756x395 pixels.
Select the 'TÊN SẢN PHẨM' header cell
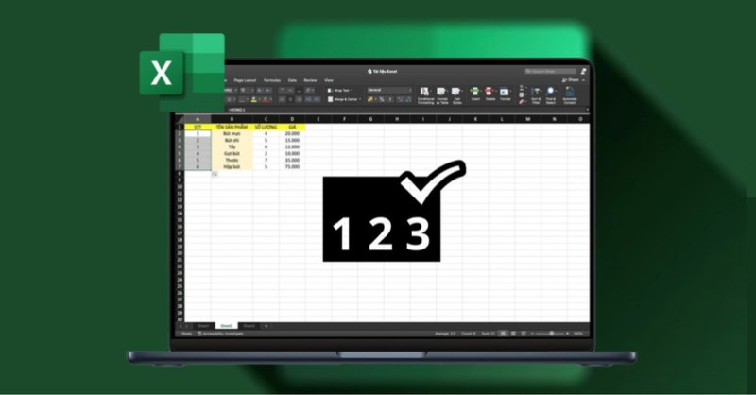click(x=232, y=127)
